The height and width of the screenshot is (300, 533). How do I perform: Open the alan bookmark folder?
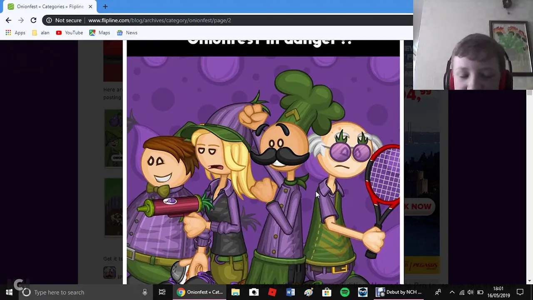coord(41,32)
